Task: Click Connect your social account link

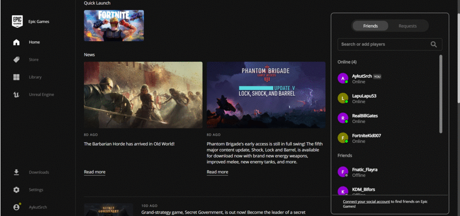Action: 366,202
